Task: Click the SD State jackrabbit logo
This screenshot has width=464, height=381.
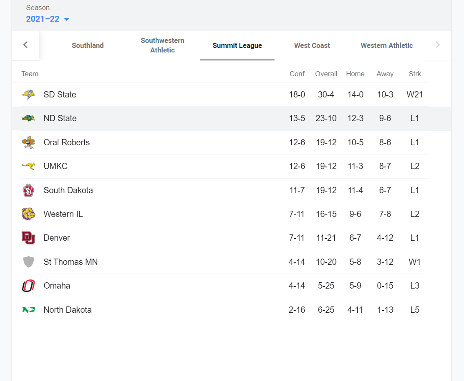Action: pos(28,95)
